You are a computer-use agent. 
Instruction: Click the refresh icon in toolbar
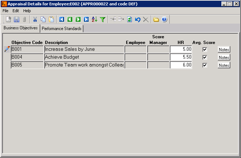coord(129,20)
